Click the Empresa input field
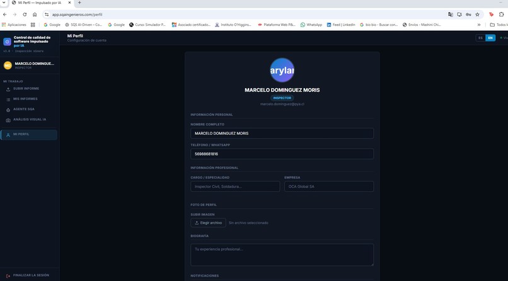This screenshot has width=508, height=281. point(329,186)
